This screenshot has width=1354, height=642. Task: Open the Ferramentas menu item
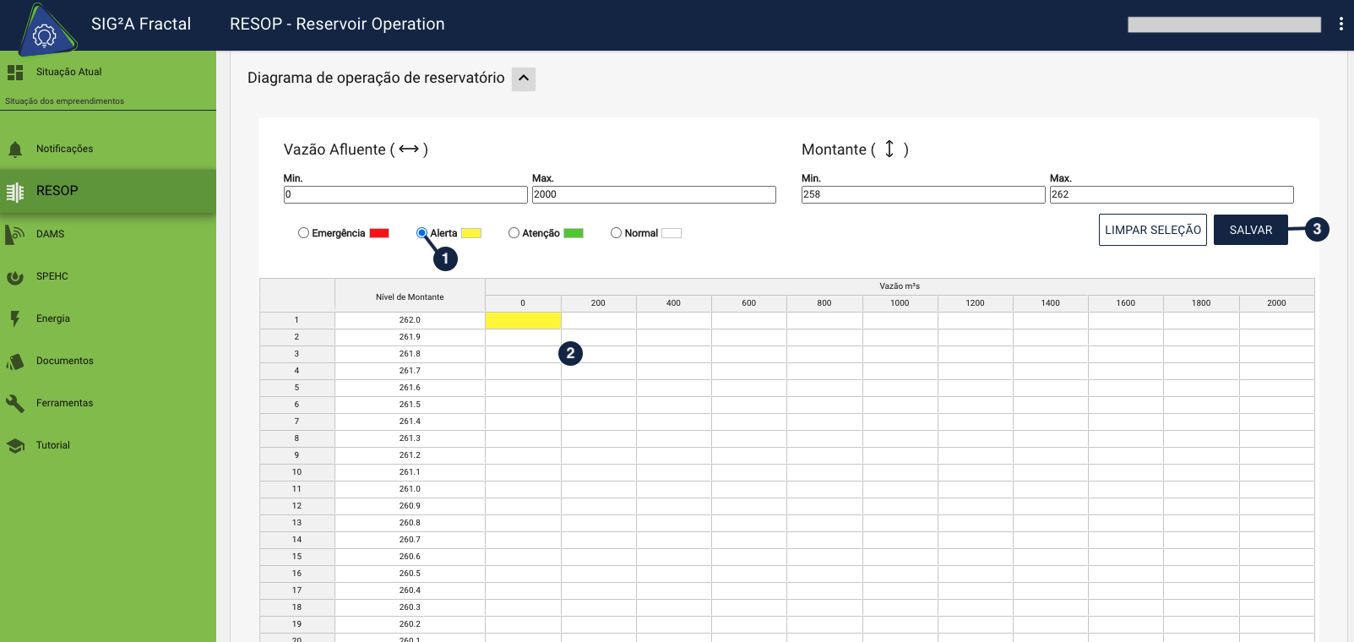(64, 403)
